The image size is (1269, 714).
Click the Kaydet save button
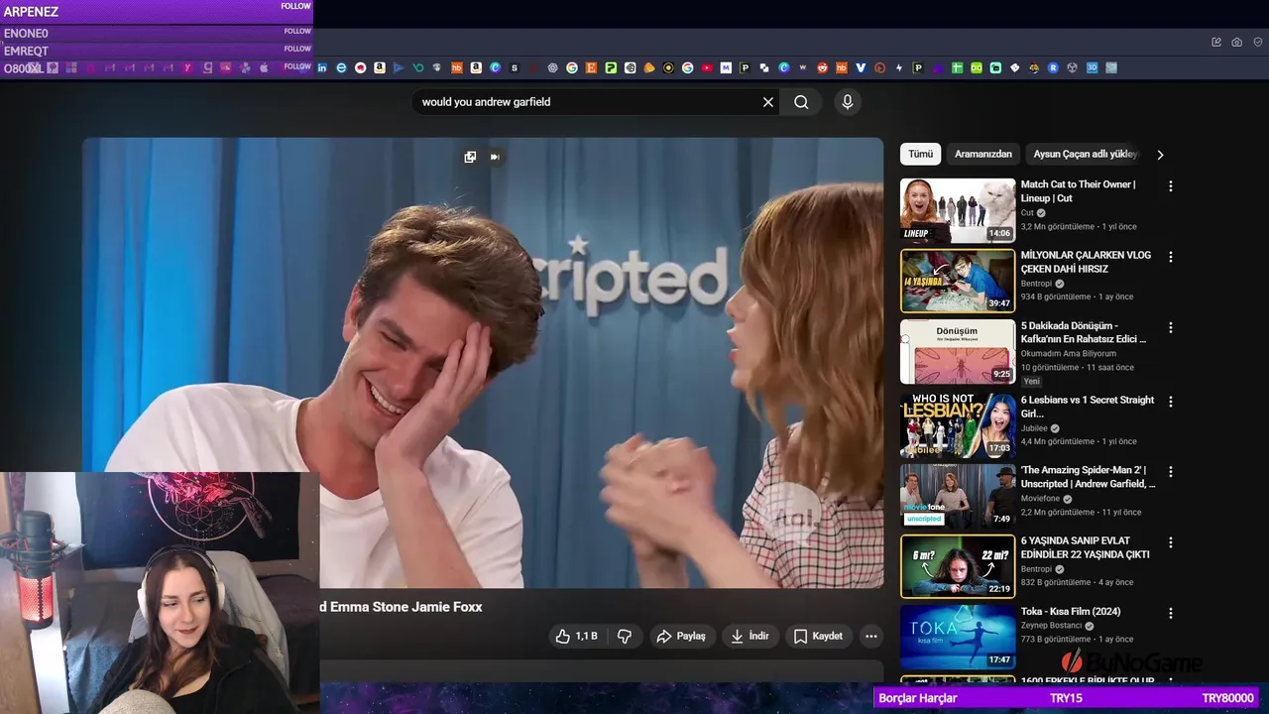818,636
